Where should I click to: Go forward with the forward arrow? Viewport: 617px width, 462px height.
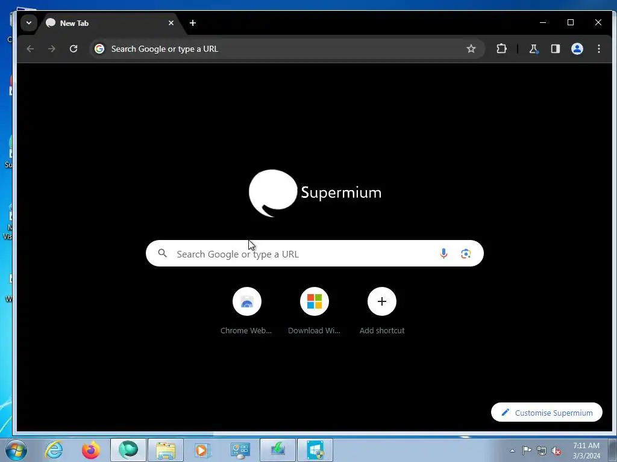tap(52, 49)
